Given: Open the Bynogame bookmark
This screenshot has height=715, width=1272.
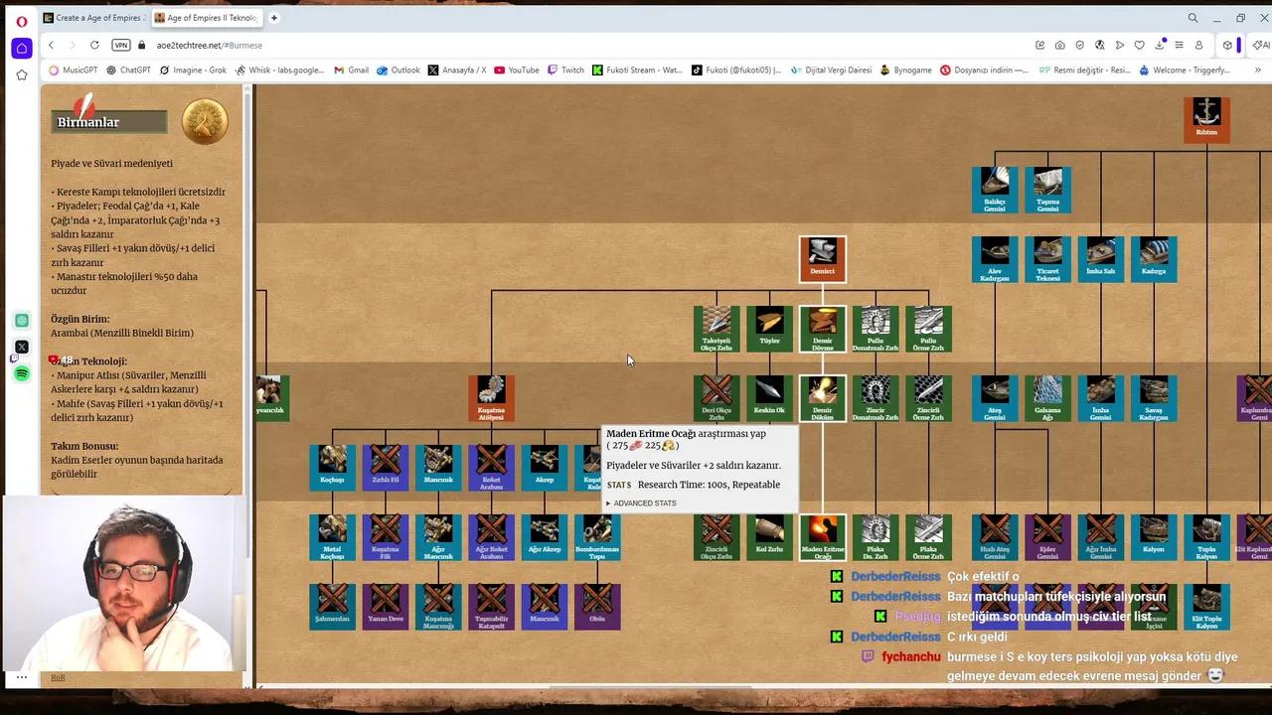Looking at the screenshot, I should click(x=905, y=71).
